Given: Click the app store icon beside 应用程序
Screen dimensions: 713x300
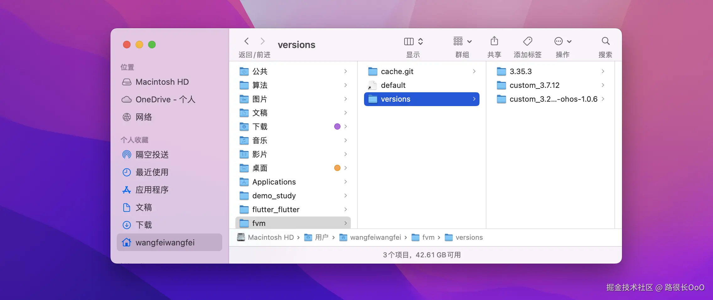Looking at the screenshot, I should pos(127,190).
